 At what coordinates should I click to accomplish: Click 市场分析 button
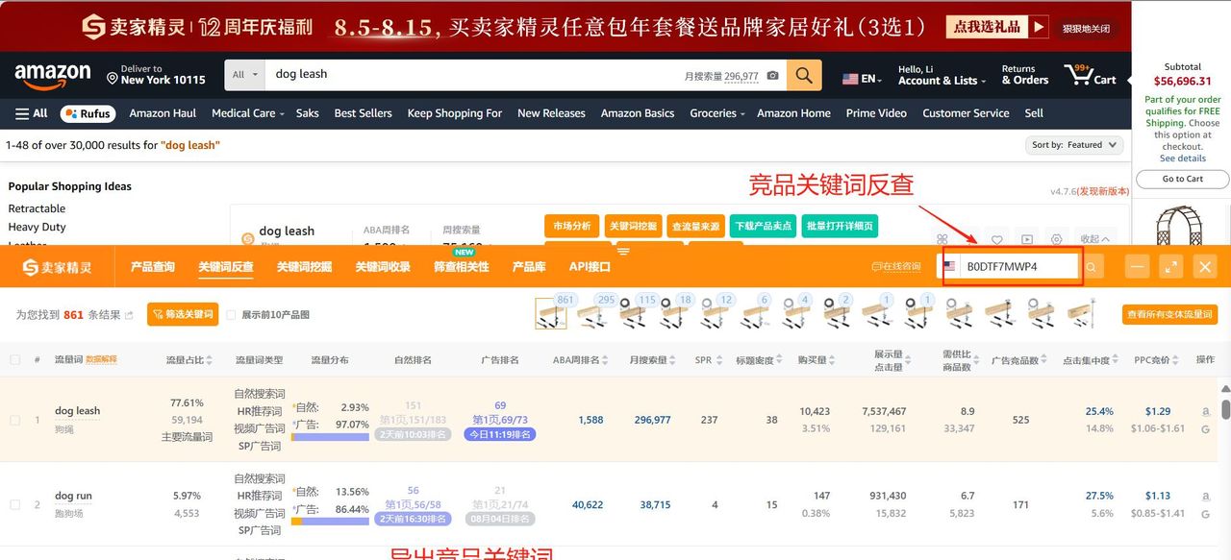click(572, 226)
